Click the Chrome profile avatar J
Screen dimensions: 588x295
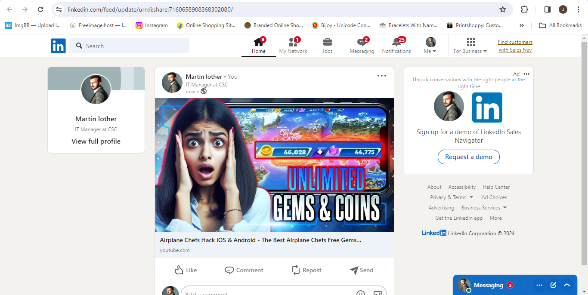click(563, 9)
